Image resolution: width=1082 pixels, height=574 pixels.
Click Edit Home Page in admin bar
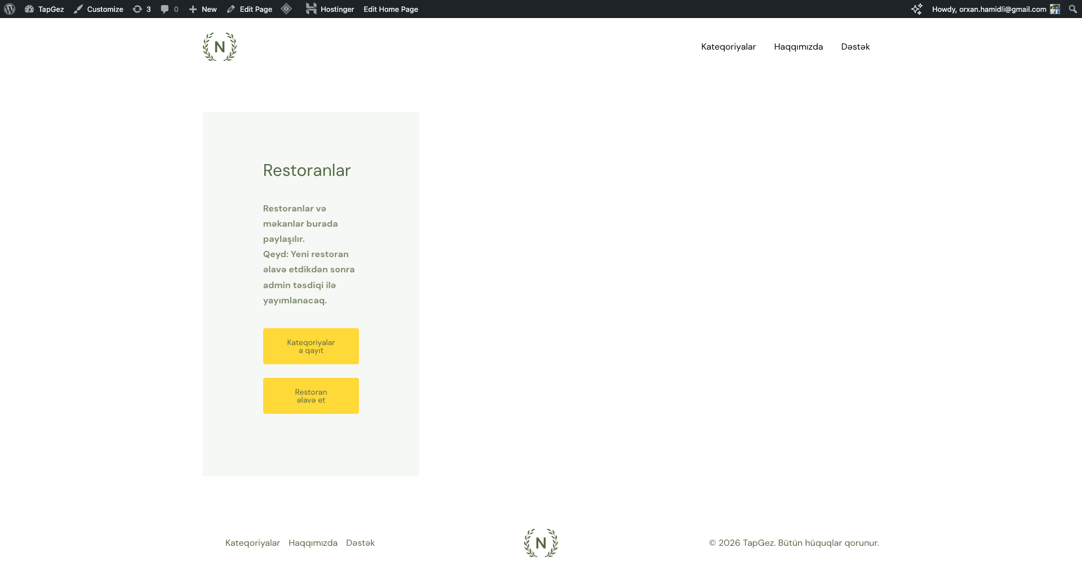(391, 9)
